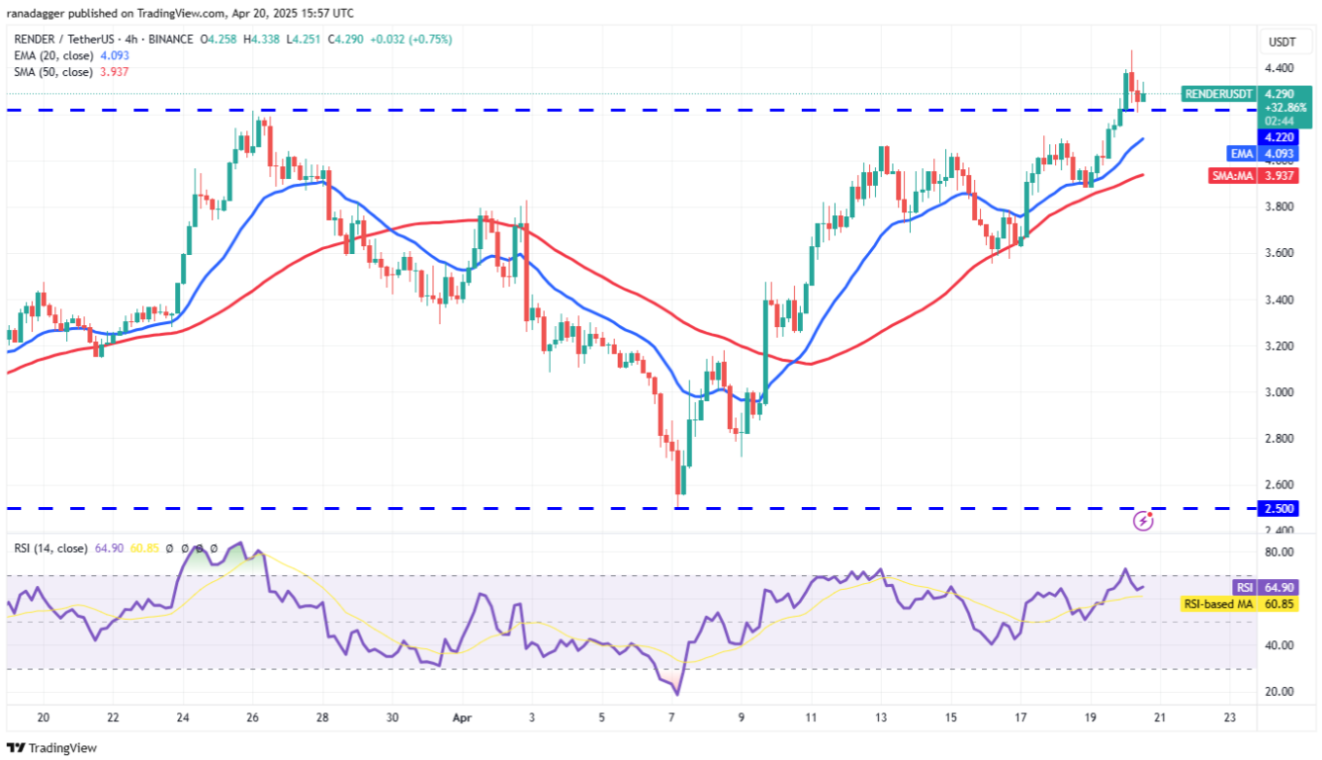Click the BINANCE exchange name in title
The height and width of the screenshot is (760, 1322).
pos(172,40)
